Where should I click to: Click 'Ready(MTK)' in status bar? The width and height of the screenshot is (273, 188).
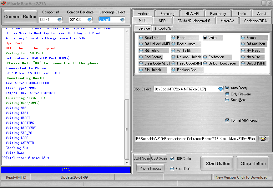[x=16, y=177]
